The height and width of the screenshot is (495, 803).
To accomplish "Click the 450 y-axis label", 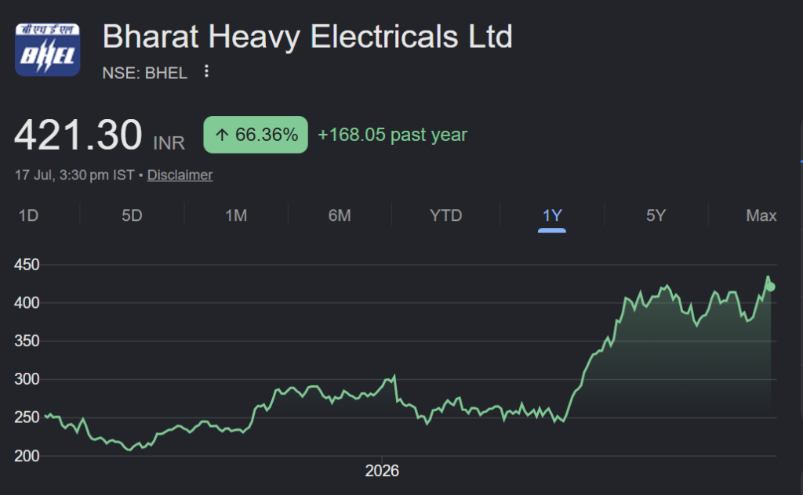I will tap(27, 265).
